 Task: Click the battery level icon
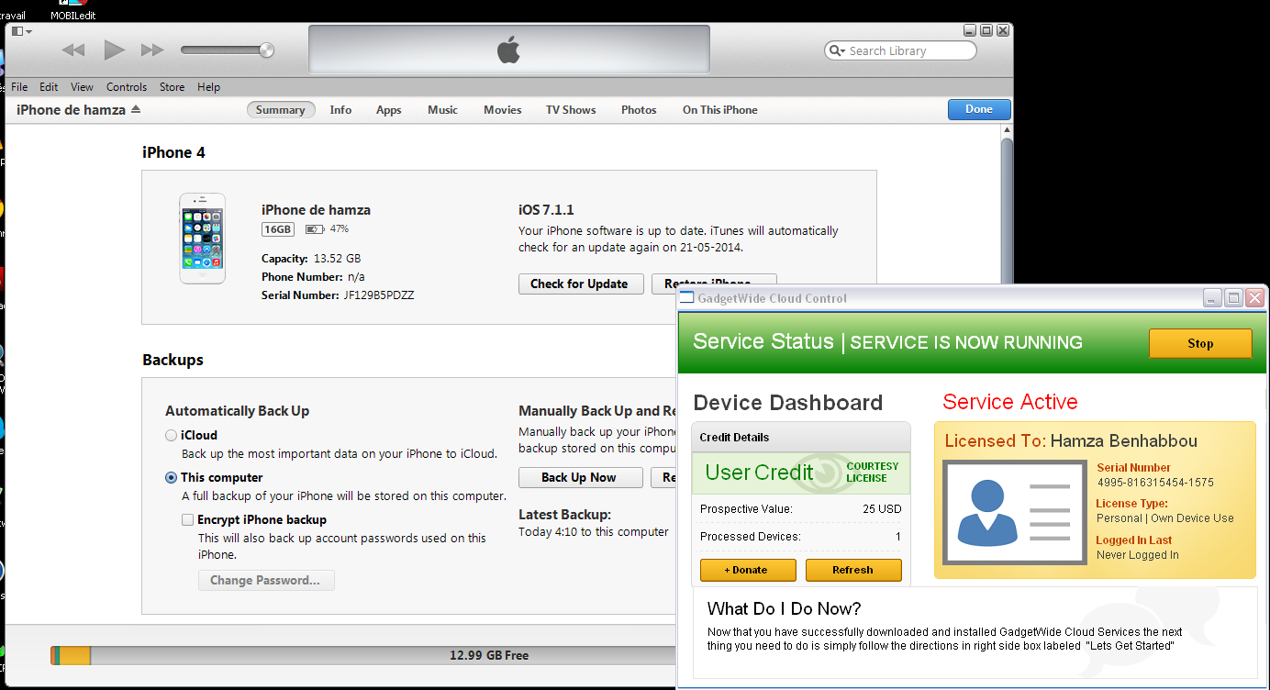point(315,229)
